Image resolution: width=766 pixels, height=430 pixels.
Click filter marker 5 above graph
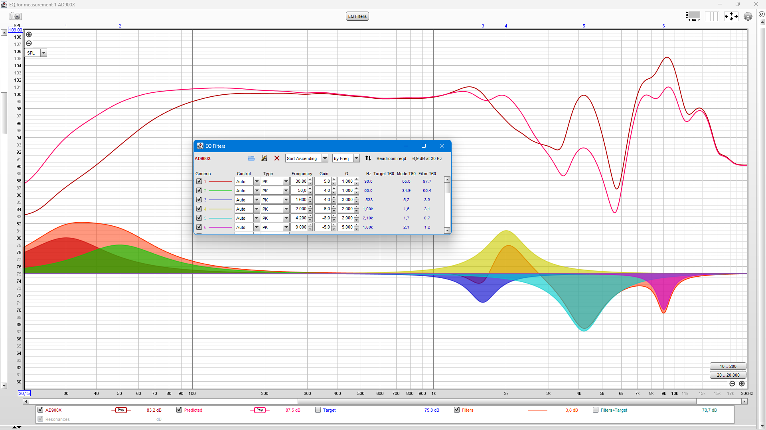pyautogui.click(x=584, y=26)
